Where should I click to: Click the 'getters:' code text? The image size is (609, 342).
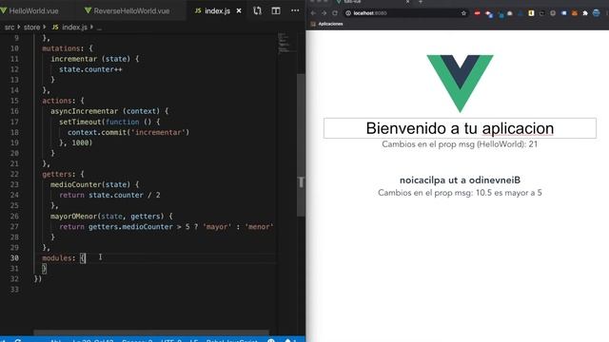(59, 174)
